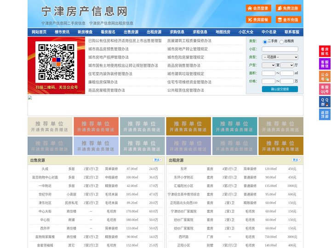This screenshot has width=331, height=248.
Task: Open the 久成 sale listing
Action: [x=45, y=169]
